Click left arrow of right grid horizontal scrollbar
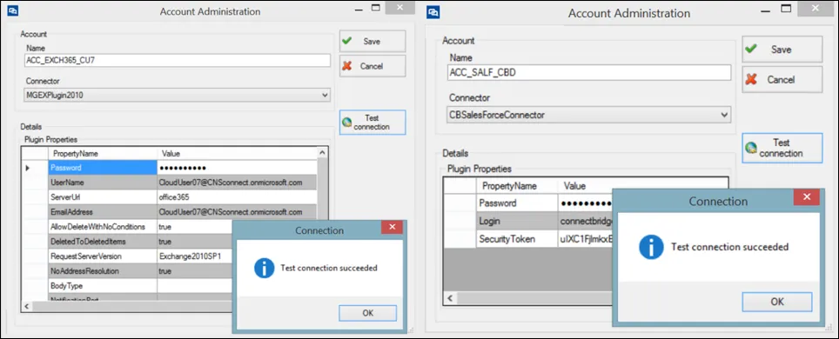This screenshot has width=839, height=339. pos(451,298)
